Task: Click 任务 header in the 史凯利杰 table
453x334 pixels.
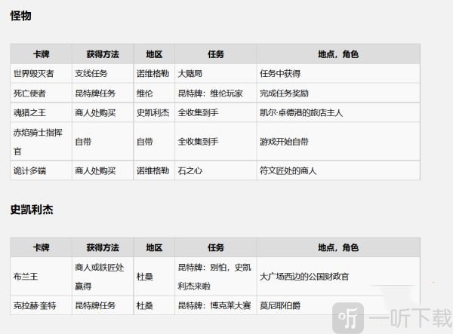Action: [215, 247]
